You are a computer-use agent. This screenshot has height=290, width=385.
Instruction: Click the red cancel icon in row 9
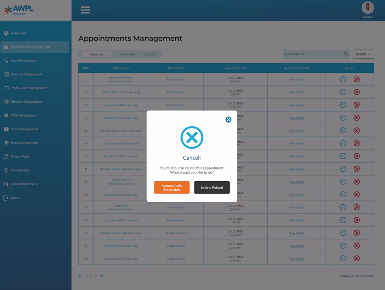tap(357, 182)
